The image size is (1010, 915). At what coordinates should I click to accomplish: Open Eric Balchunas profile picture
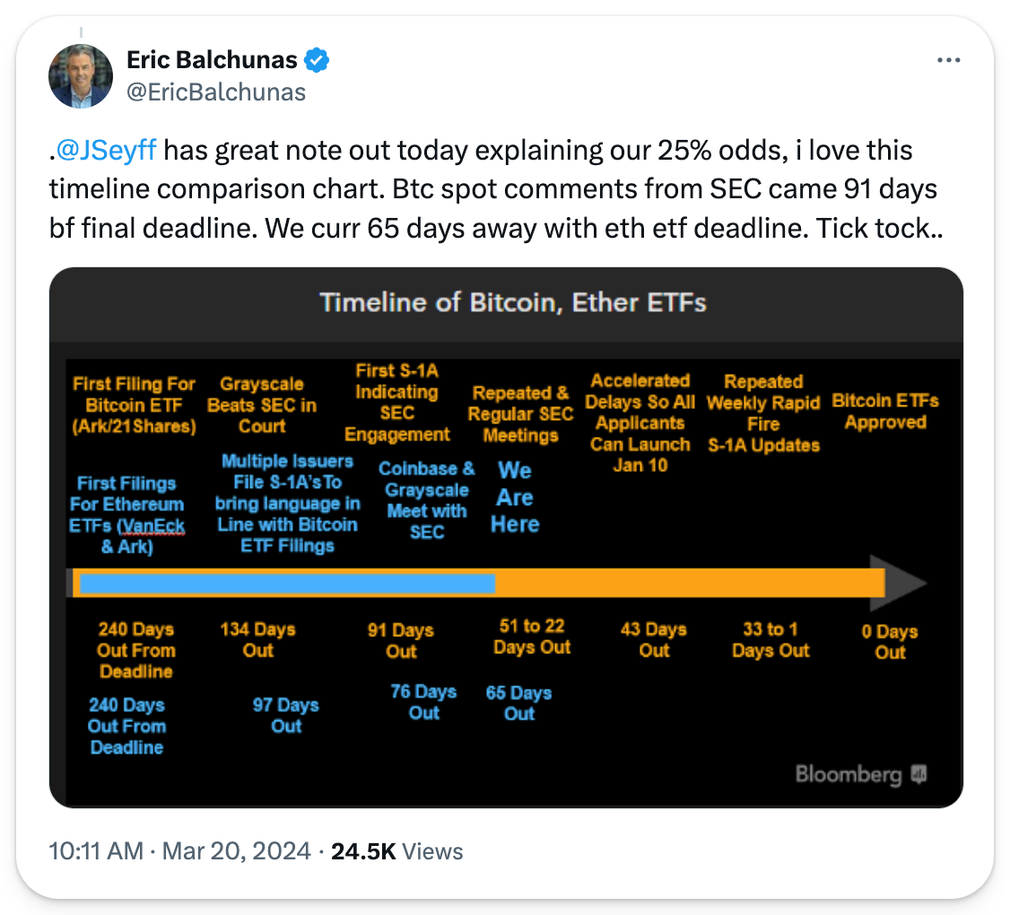point(81,76)
